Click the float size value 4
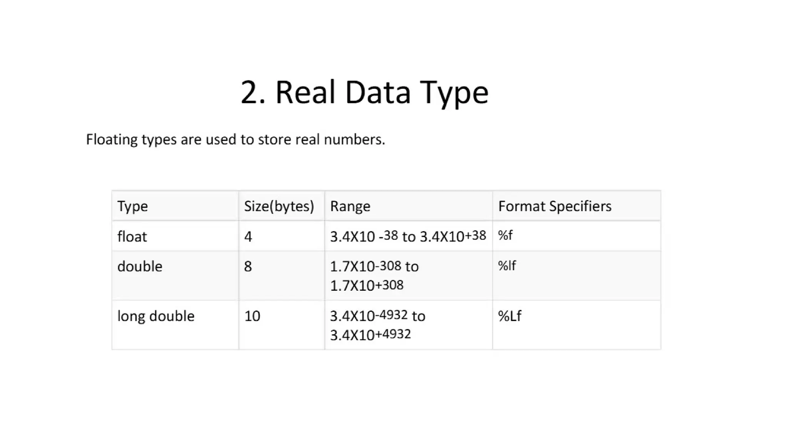This screenshot has width=788, height=443. click(248, 236)
